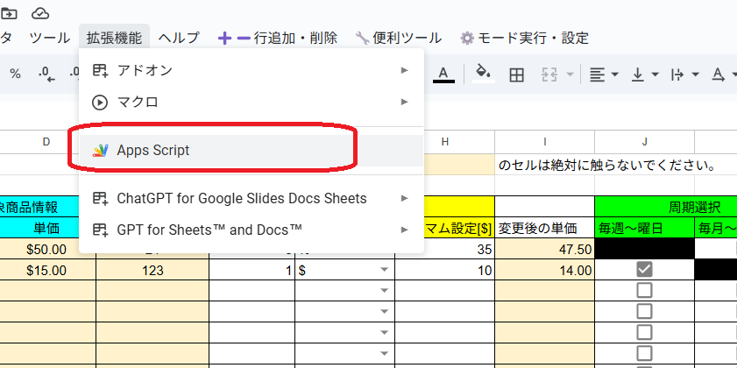The height and width of the screenshot is (368, 737).
Task: Click the cell with value 47.50
Action: point(545,249)
